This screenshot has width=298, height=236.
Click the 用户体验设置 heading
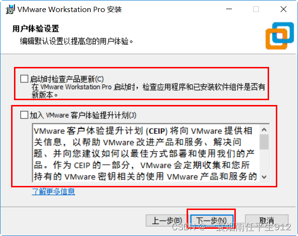(36, 29)
